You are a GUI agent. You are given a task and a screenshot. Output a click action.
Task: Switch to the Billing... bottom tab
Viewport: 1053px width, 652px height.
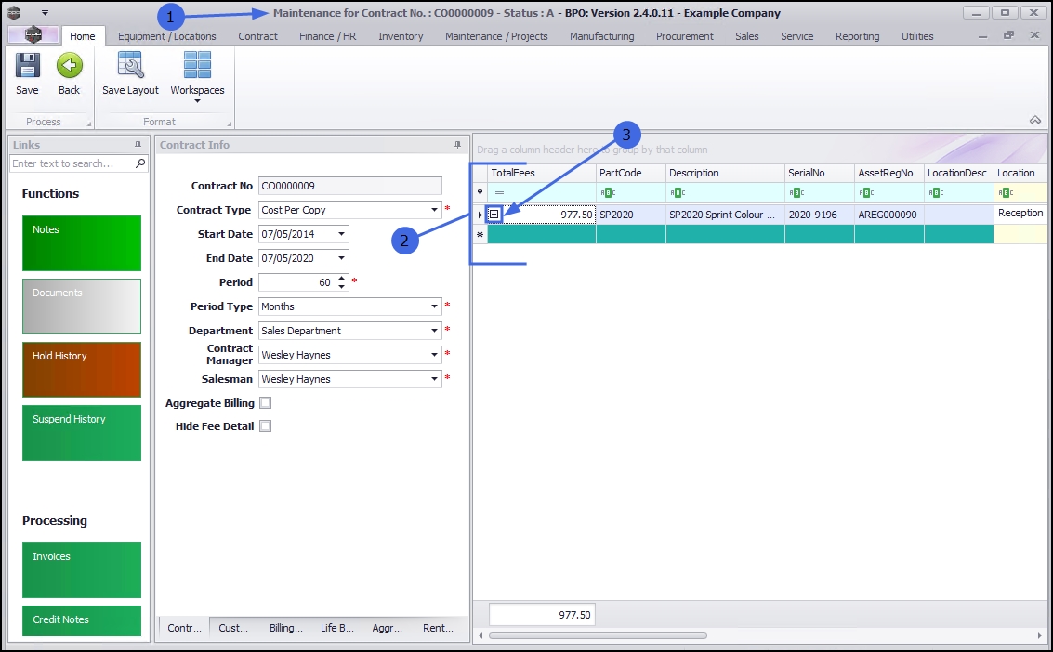pyautogui.click(x=286, y=628)
